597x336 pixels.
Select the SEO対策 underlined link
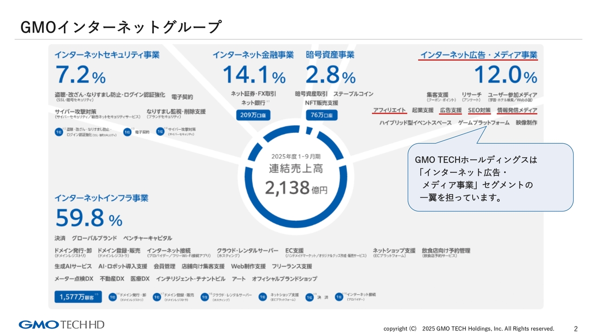(480, 110)
